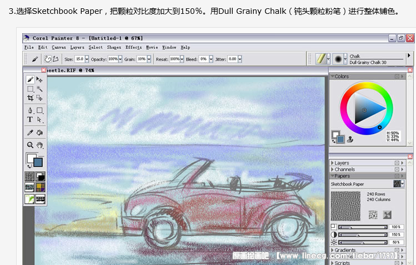Open the Gradient selector in toolbox

point(41,176)
